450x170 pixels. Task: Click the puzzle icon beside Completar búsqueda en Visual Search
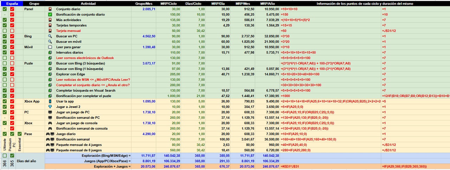pos(50,90)
